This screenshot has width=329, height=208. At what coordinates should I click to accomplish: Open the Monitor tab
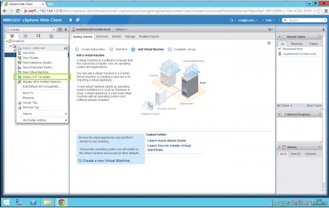[117, 36]
